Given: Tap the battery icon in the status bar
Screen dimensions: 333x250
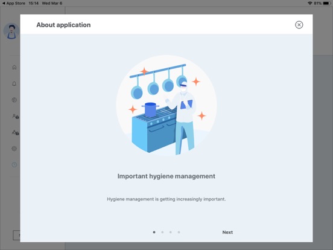Looking at the screenshot, I should (x=326, y=3).
